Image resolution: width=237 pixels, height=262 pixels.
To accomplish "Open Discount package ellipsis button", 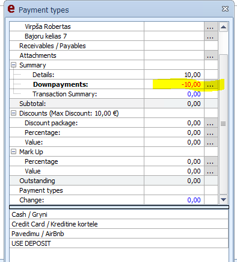I will click(211, 123).
